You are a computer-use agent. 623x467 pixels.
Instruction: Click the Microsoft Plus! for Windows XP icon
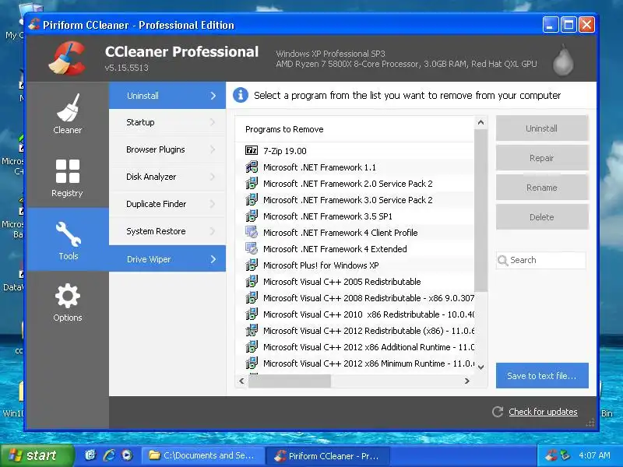click(x=252, y=265)
